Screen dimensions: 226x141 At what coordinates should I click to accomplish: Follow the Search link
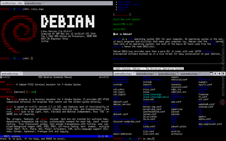[122, 9]
